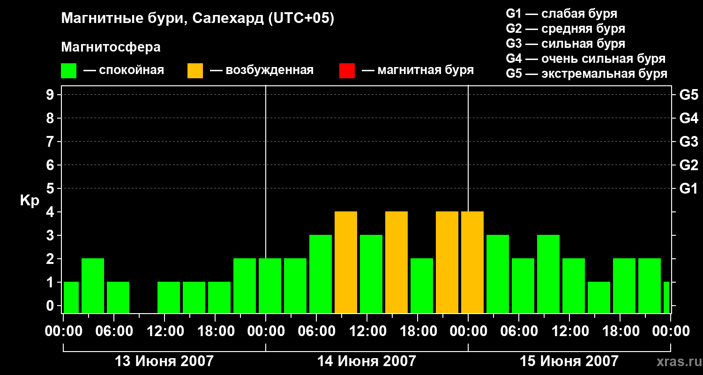Click the red 'магнитная буря' legend swatch
The width and height of the screenshot is (703, 375).
click(x=347, y=70)
